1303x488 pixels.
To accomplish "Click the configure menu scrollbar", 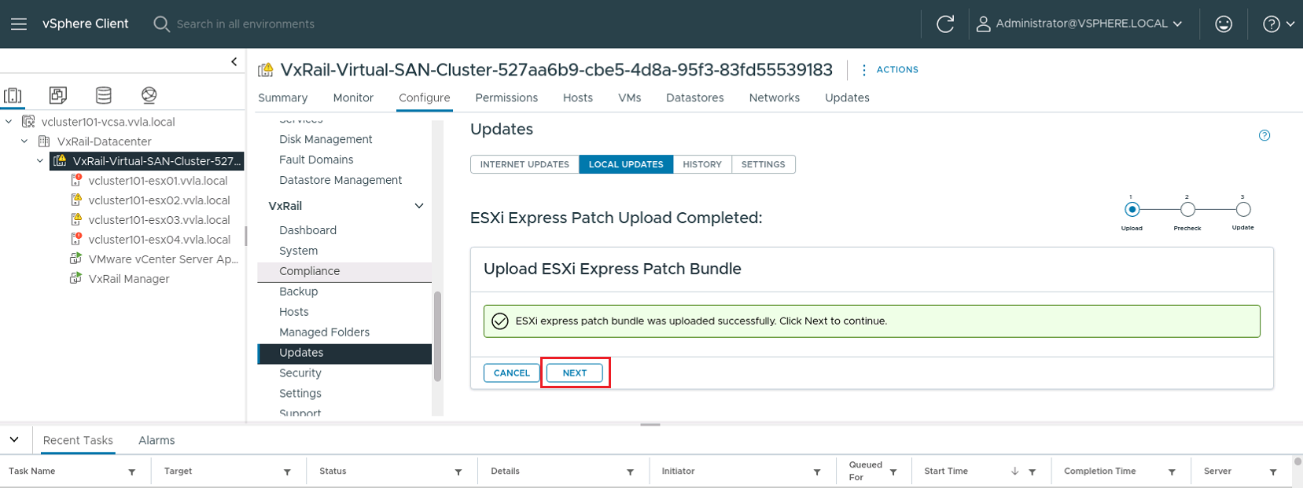I will [437, 336].
